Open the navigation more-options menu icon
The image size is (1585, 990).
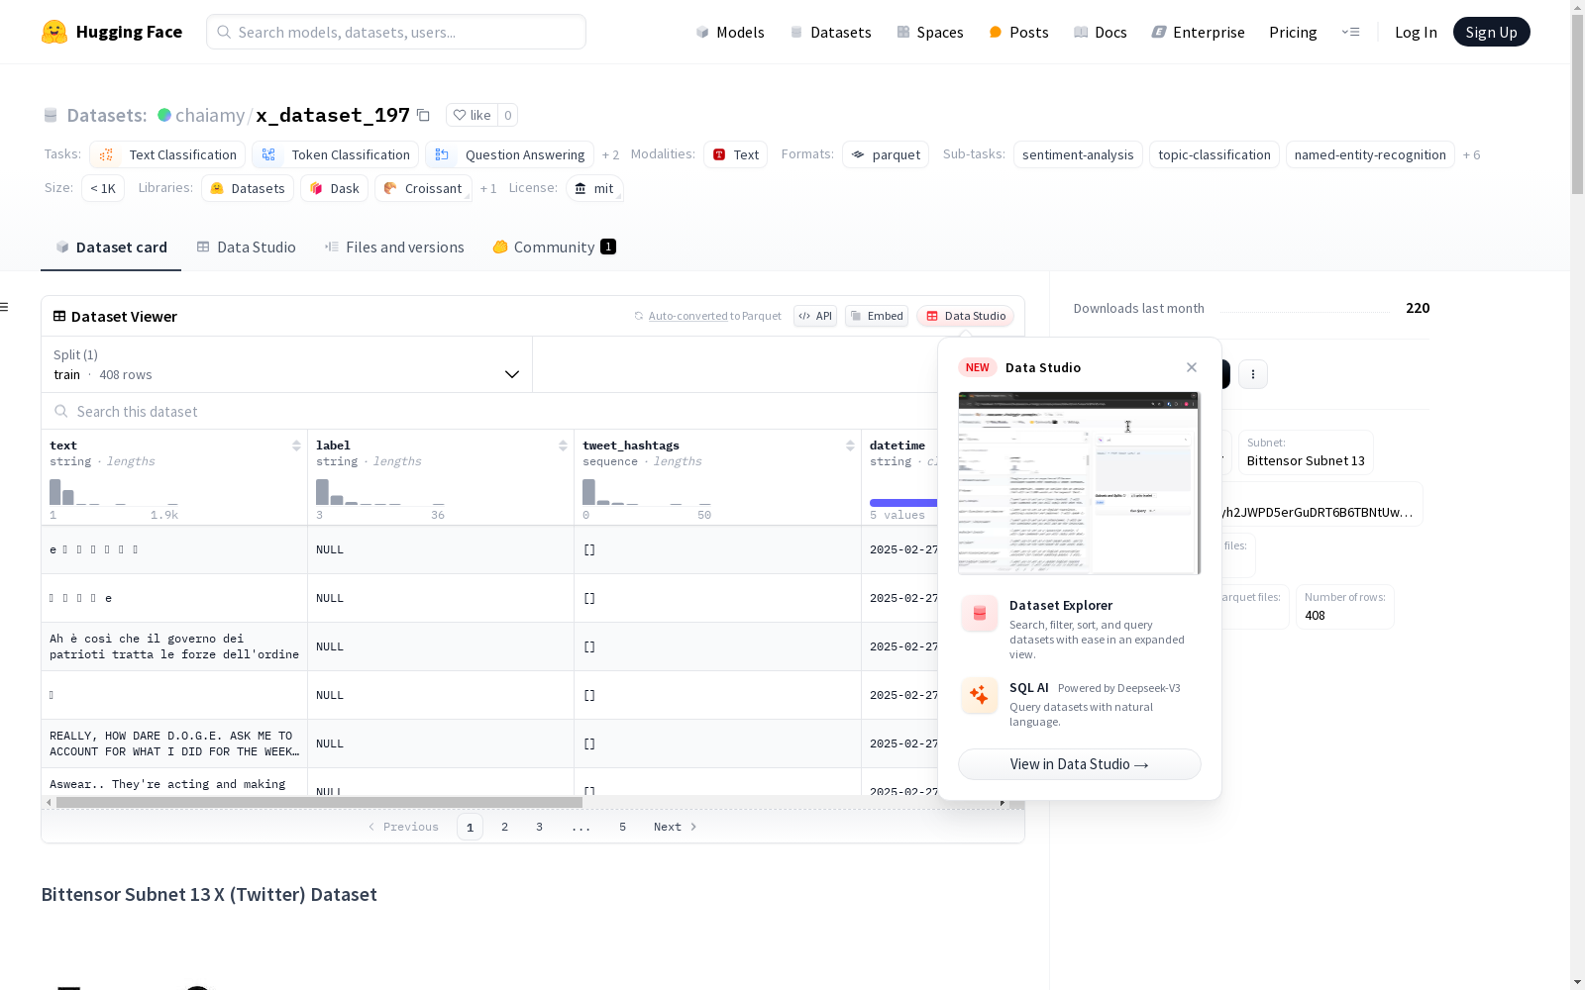point(1350,32)
